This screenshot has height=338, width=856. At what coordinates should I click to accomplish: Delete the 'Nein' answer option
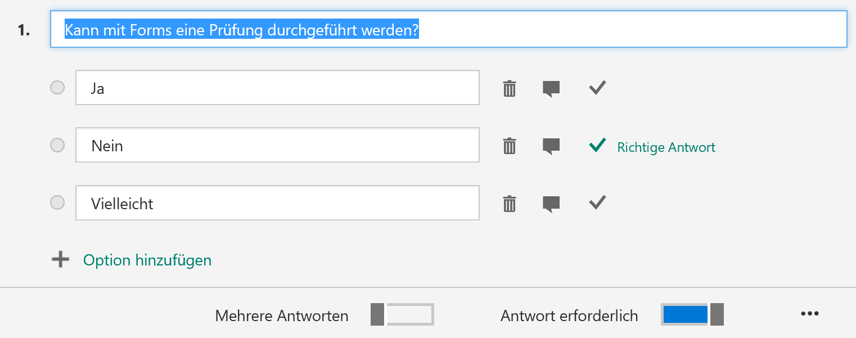click(510, 146)
